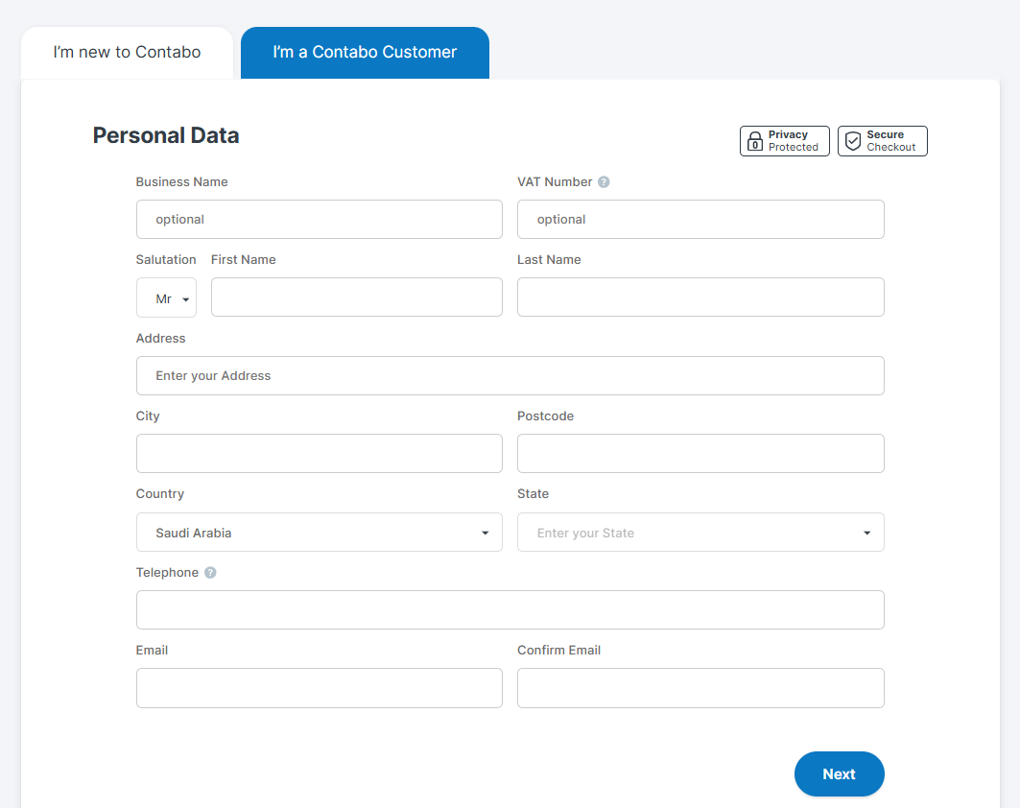Click the Confirm Email label
This screenshot has height=808, width=1020.
coord(558,650)
